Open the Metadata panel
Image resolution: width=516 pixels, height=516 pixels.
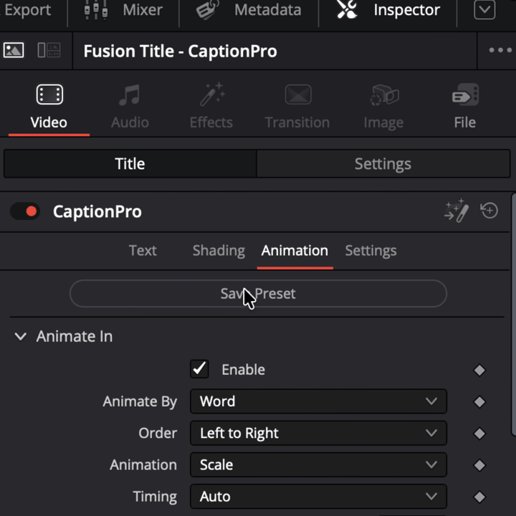[249, 10]
